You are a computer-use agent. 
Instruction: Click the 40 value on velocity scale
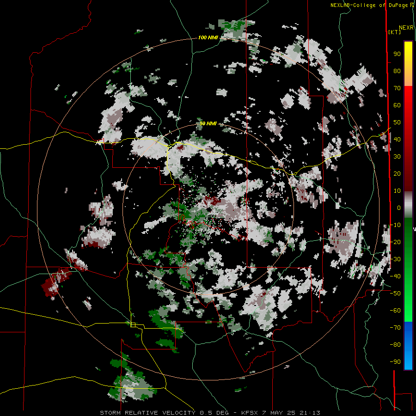pos(397,140)
